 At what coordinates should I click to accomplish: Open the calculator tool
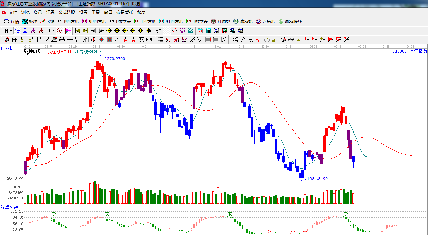(x=208, y=31)
